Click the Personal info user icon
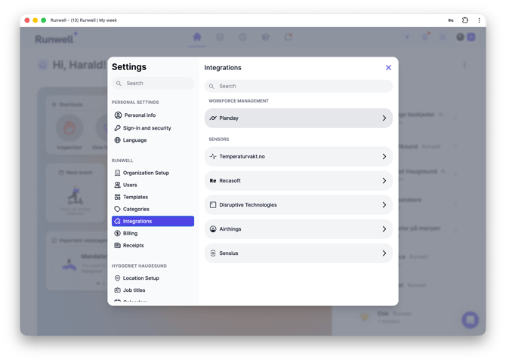506x362 pixels. pyautogui.click(x=118, y=115)
